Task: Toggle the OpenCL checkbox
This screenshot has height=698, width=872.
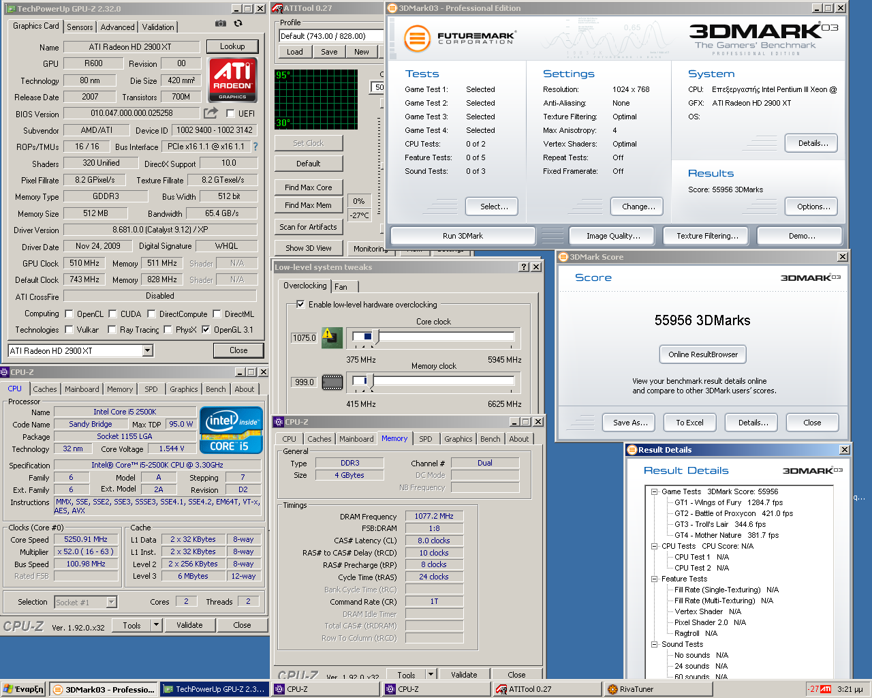Action: [69, 314]
